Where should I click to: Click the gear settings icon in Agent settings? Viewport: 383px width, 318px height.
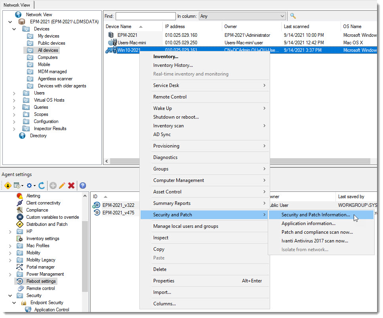(29, 185)
